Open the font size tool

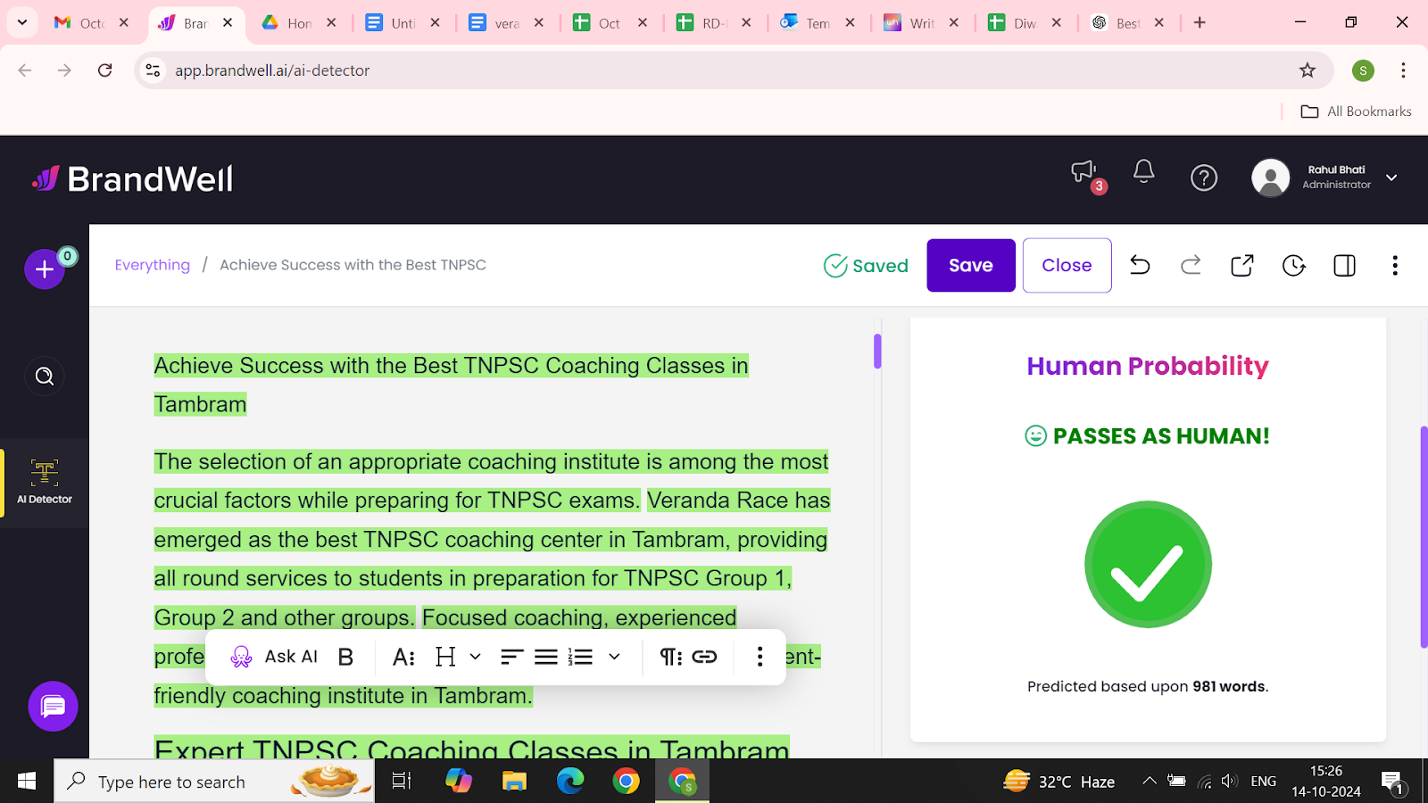tap(403, 657)
